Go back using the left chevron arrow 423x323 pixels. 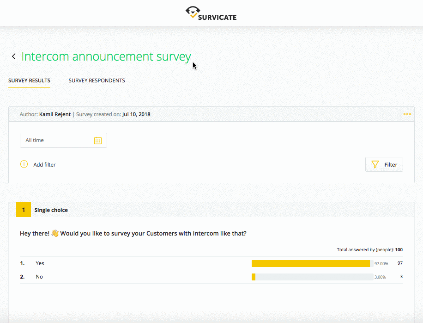pos(14,56)
